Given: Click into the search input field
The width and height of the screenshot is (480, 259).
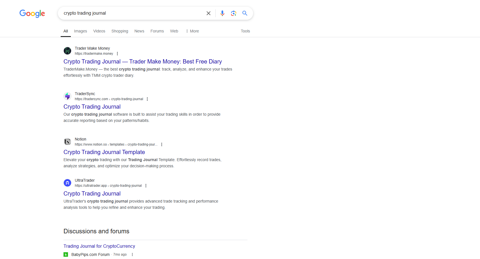Looking at the screenshot, I should coord(133,13).
